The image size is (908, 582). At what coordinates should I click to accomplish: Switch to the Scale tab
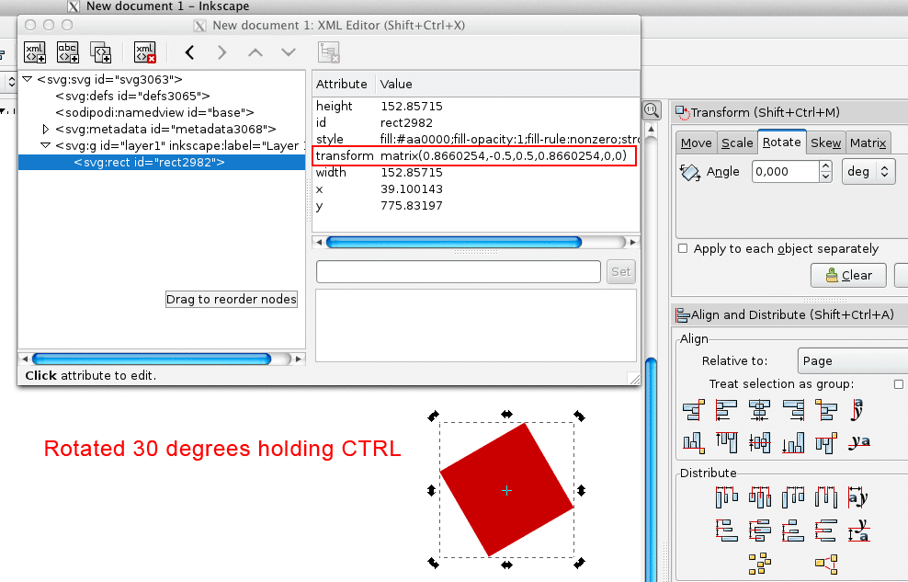coord(736,143)
